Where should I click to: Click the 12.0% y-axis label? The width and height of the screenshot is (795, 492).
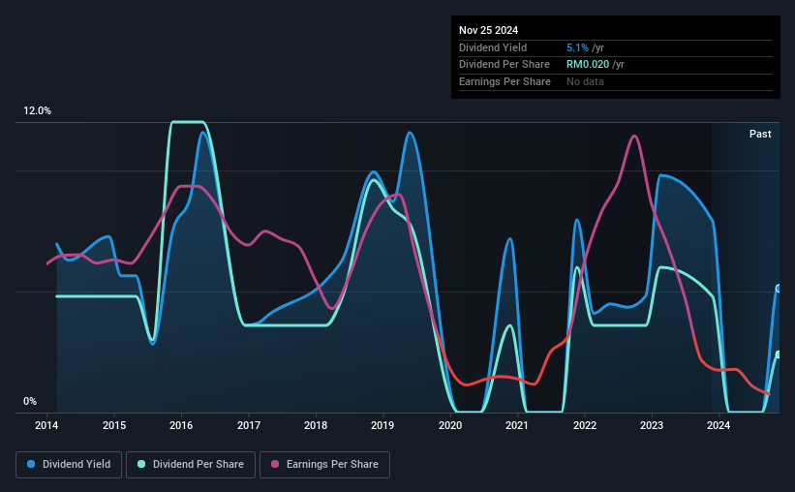(x=37, y=111)
